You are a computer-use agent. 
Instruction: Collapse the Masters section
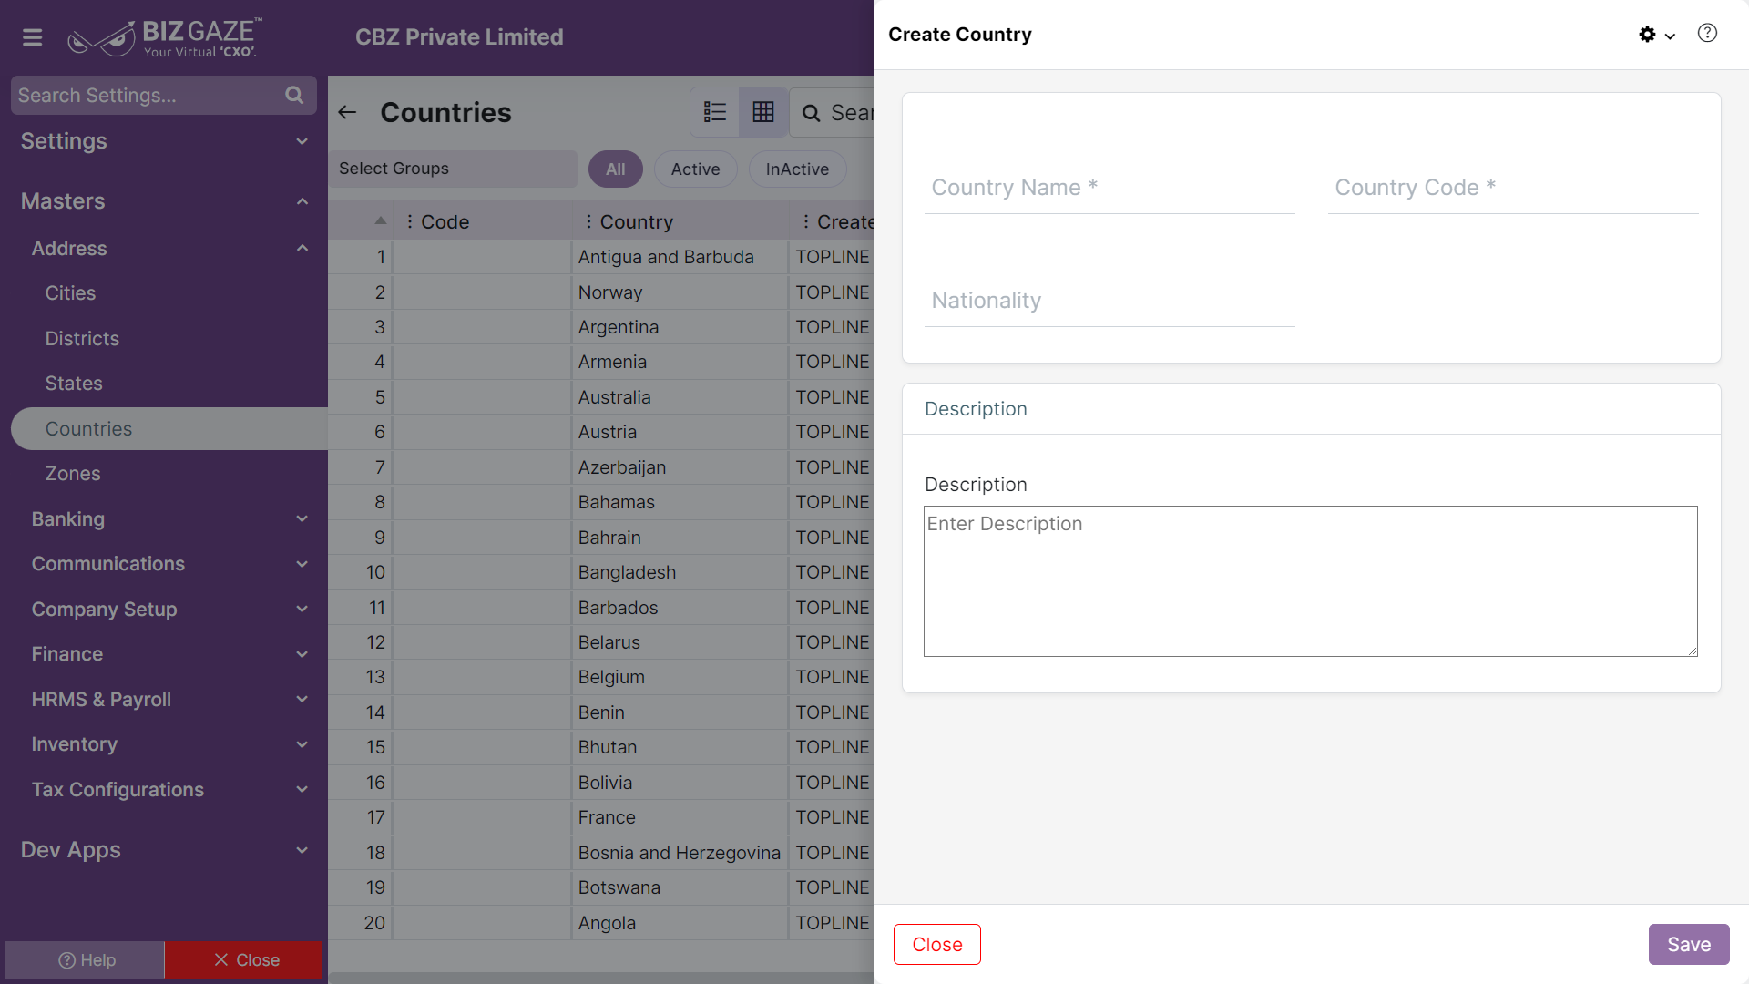[x=302, y=201]
